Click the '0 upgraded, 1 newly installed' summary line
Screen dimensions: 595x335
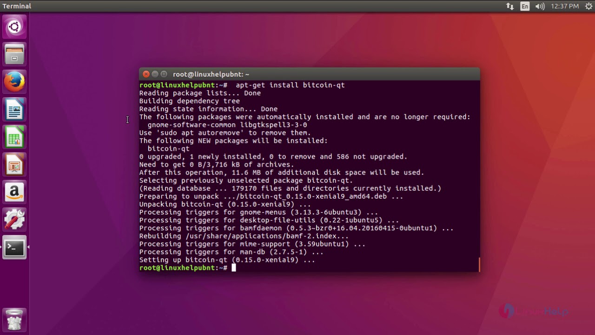[x=273, y=156]
